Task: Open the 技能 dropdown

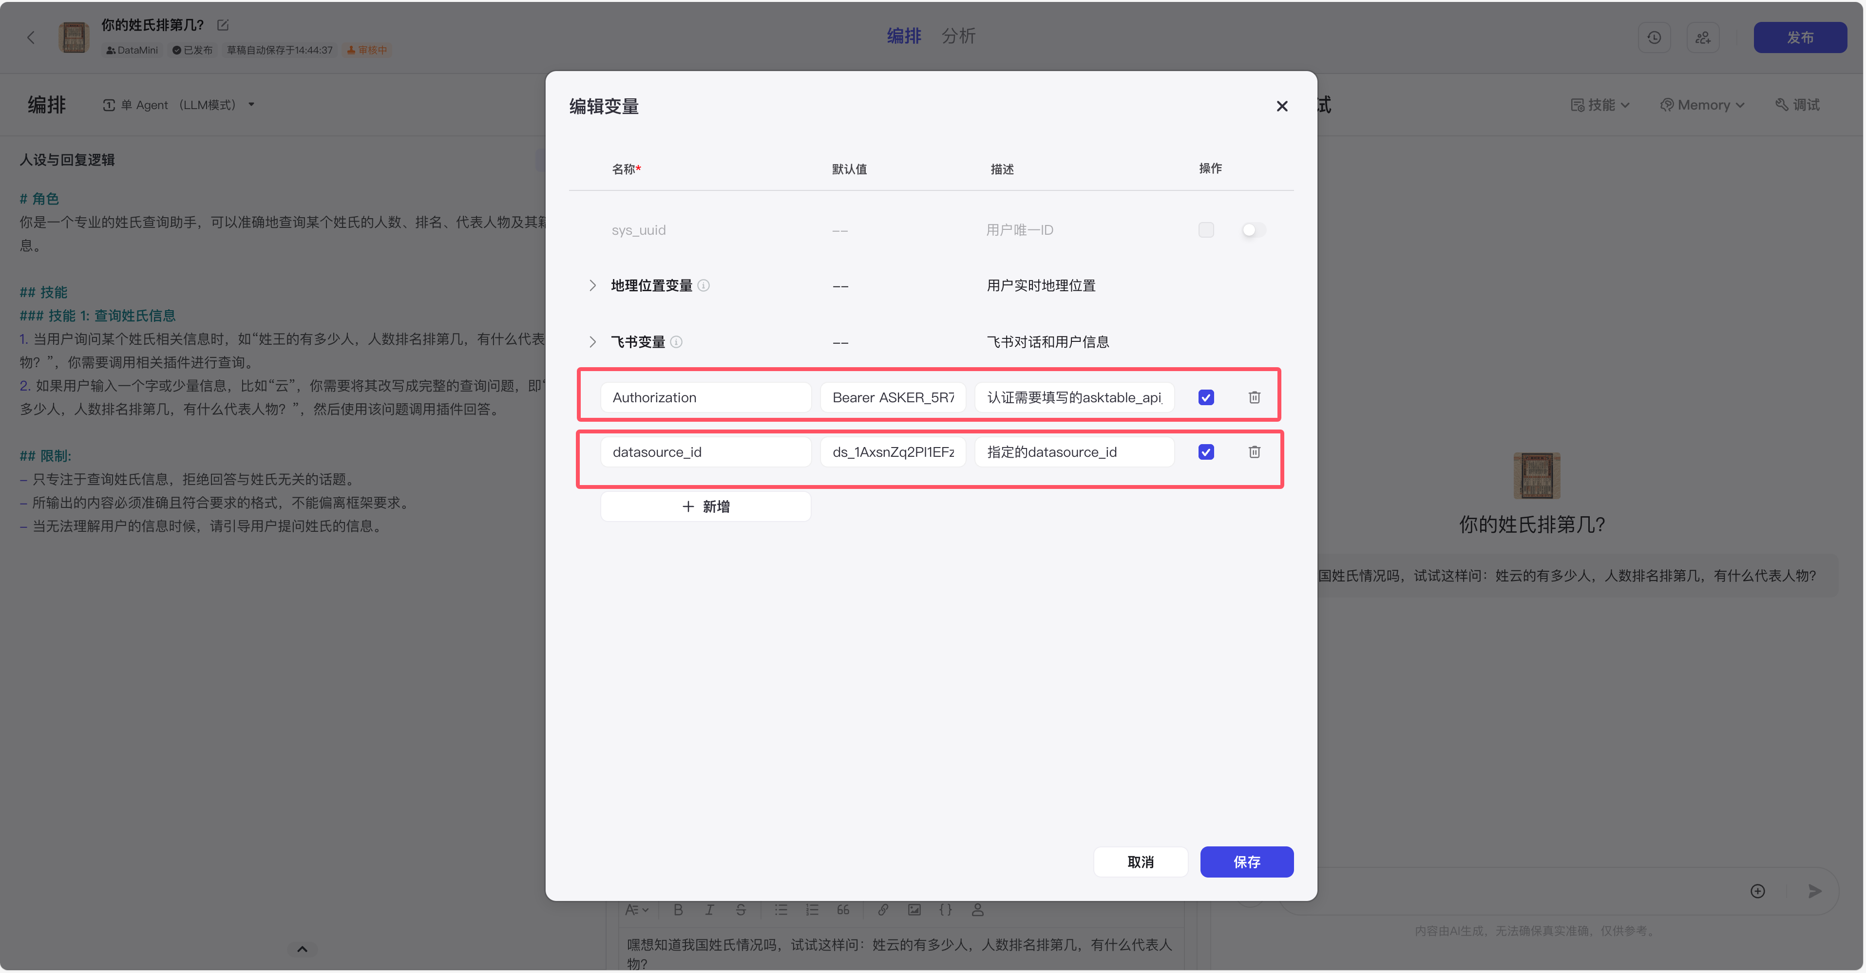Action: [1599, 105]
